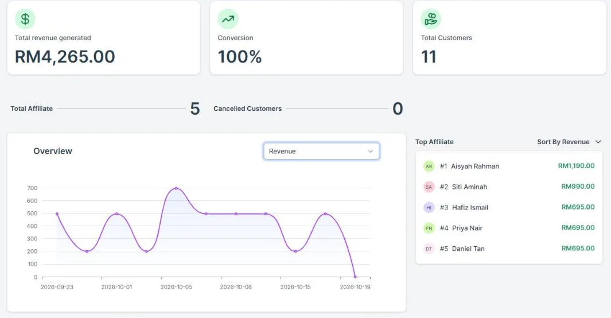The height and width of the screenshot is (318, 611).
Task: Click Hafiz Ismail's HI avatar
Action: coord(429,208)
